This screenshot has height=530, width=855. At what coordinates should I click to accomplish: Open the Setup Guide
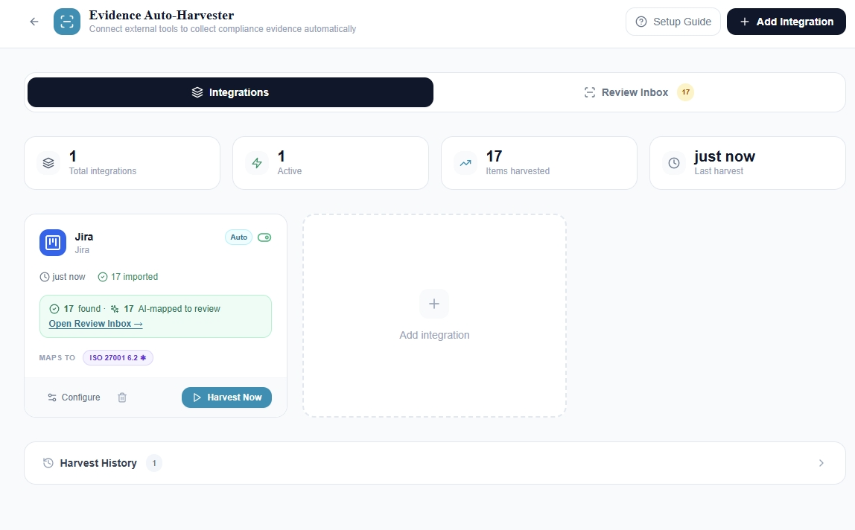pyautogui.click(x=673, y=22)
